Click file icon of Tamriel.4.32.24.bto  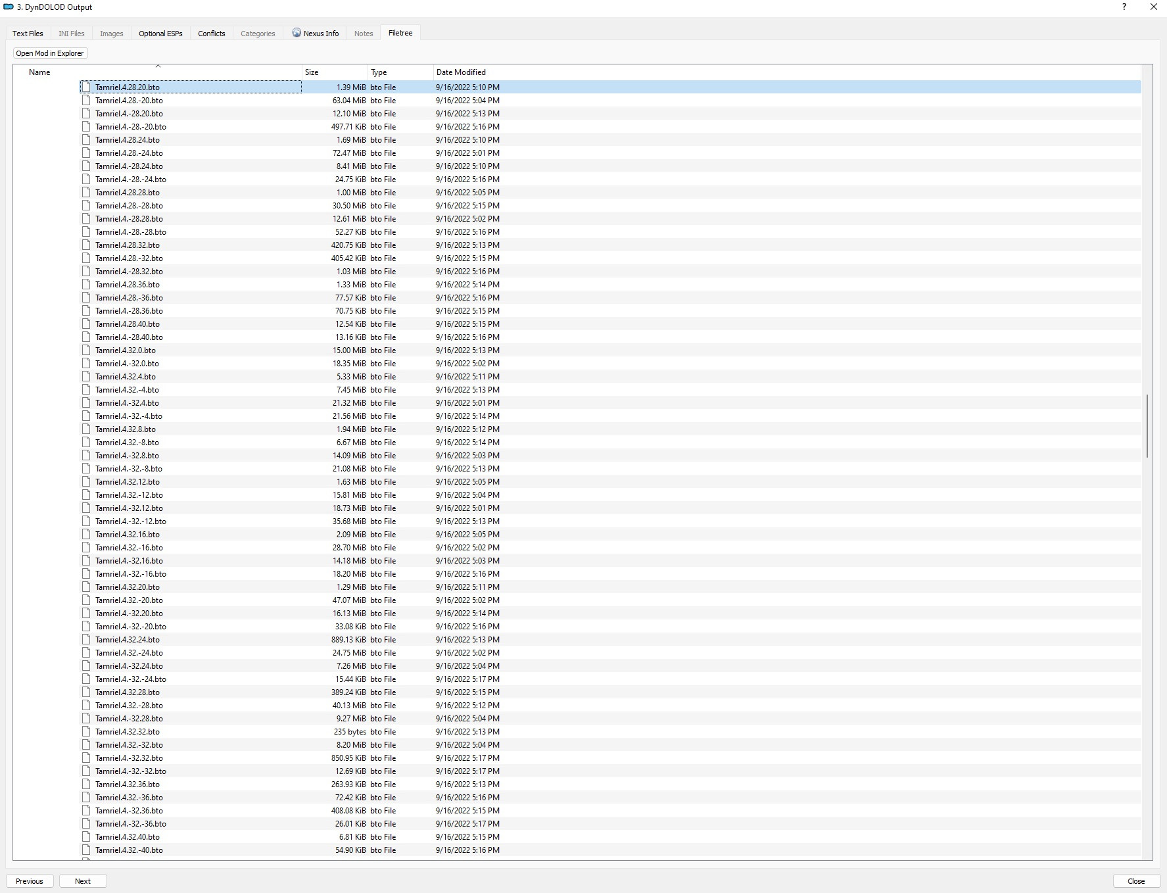(x=86, y=639)
